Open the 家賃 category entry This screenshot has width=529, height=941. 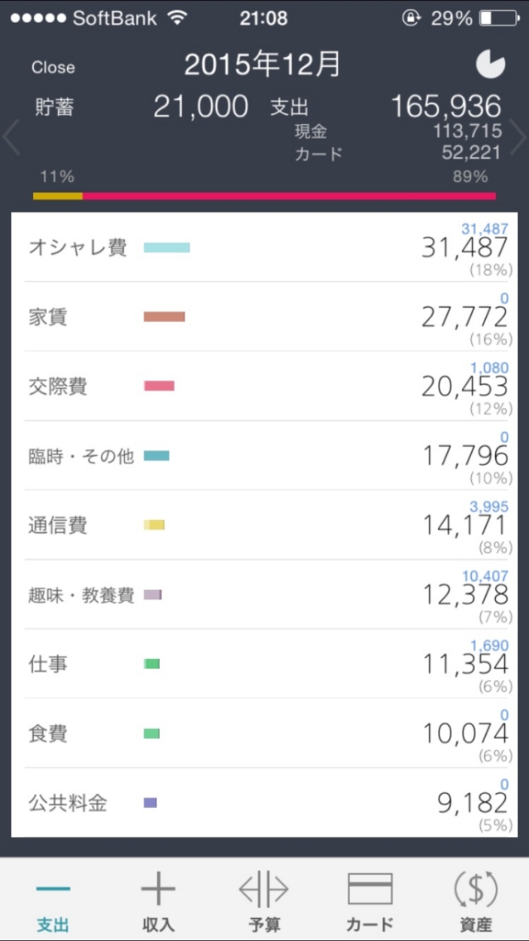point(264,317)
